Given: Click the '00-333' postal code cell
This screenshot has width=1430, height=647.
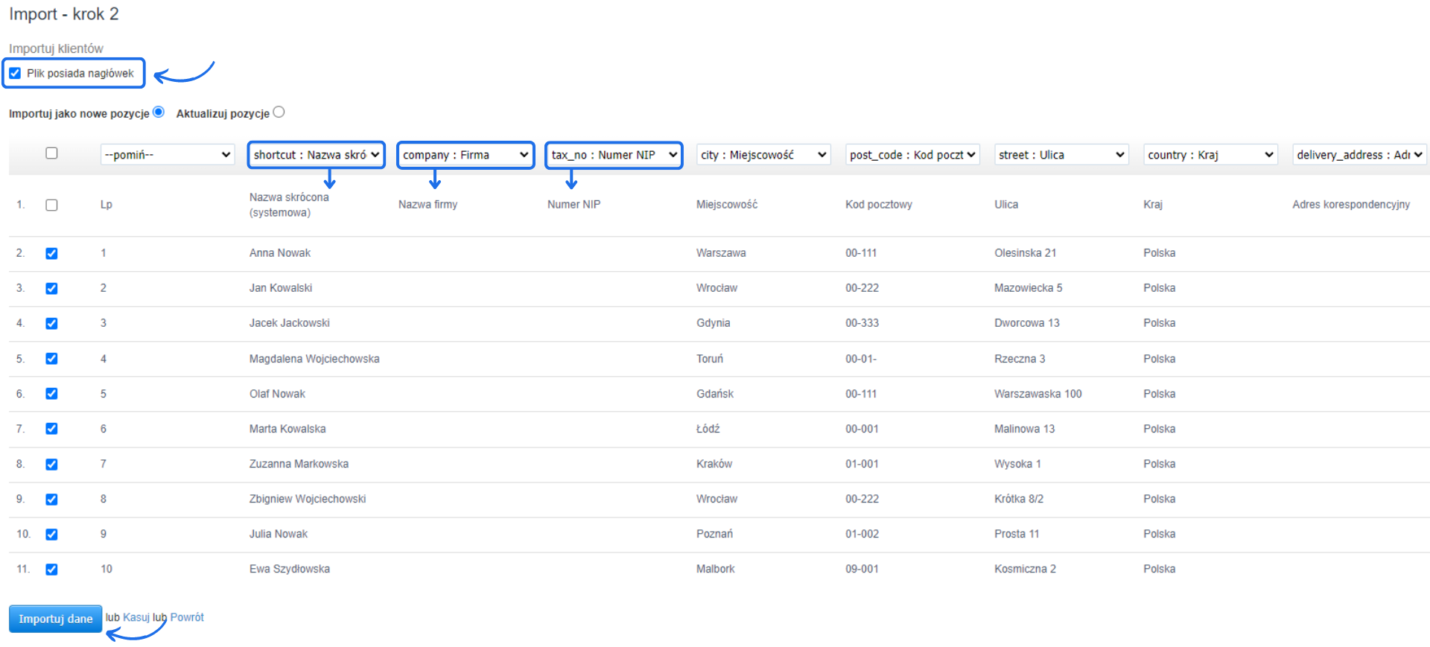Looking at the screenshot, I should coord(862,323).
